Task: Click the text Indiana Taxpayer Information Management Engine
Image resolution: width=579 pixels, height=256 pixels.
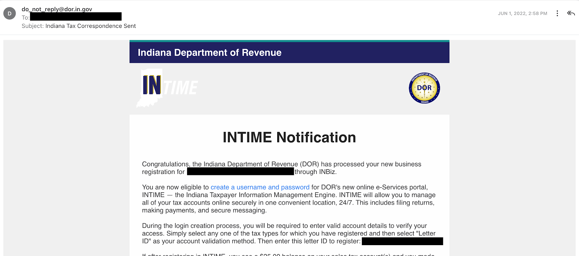Action: pyautogui.click(x=255, y=195)
